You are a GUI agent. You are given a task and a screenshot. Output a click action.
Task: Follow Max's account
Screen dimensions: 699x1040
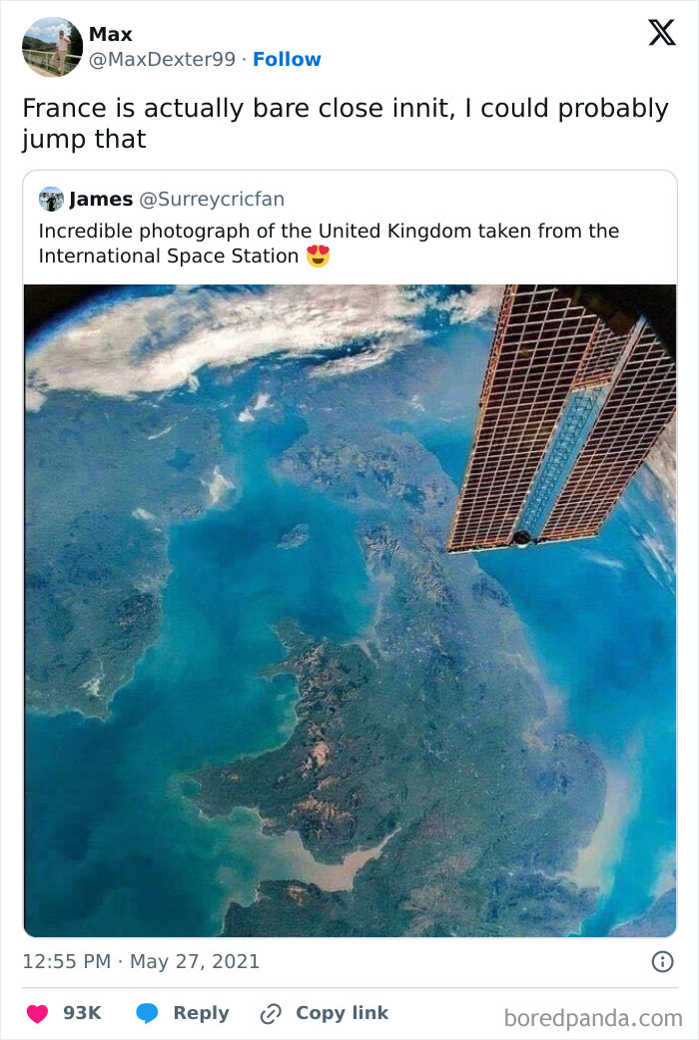click(288, 59)
